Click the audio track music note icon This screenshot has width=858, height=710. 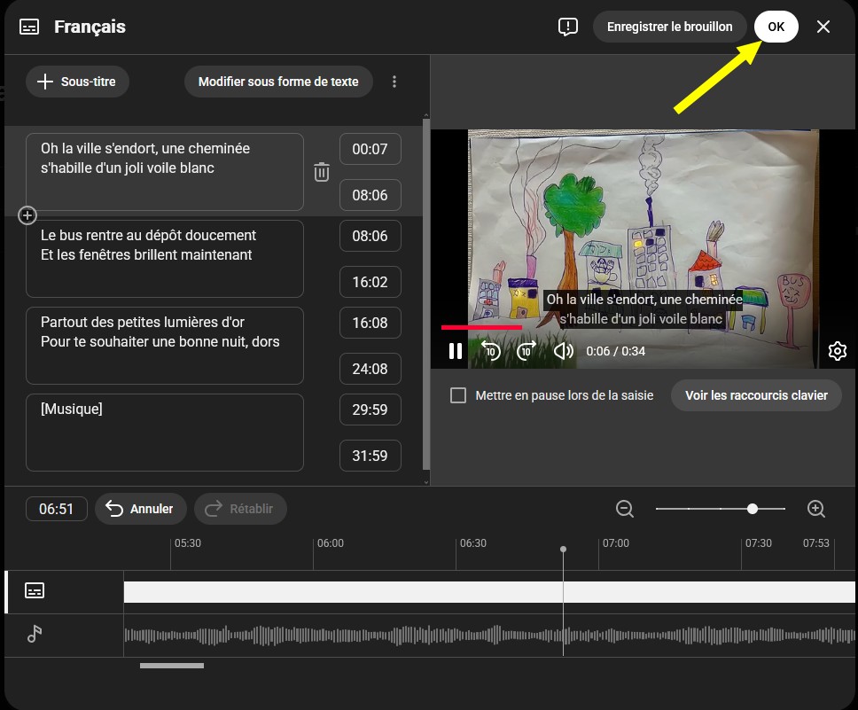[x=35, y=634]
